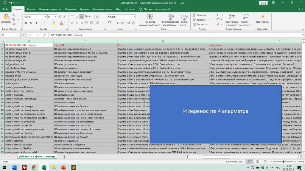Toggle middle vertical alignment
This screenshot has height=171, width=305.
pos(77,17)
